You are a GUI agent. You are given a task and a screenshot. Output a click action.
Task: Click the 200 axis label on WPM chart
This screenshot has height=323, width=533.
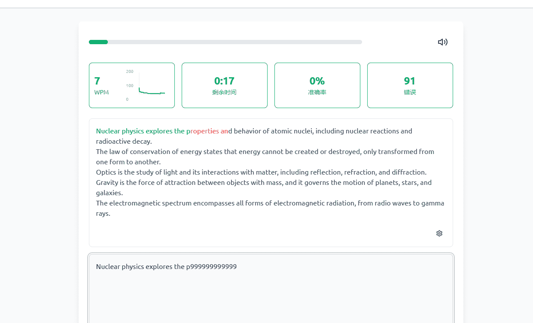click(x=130, y=71)
